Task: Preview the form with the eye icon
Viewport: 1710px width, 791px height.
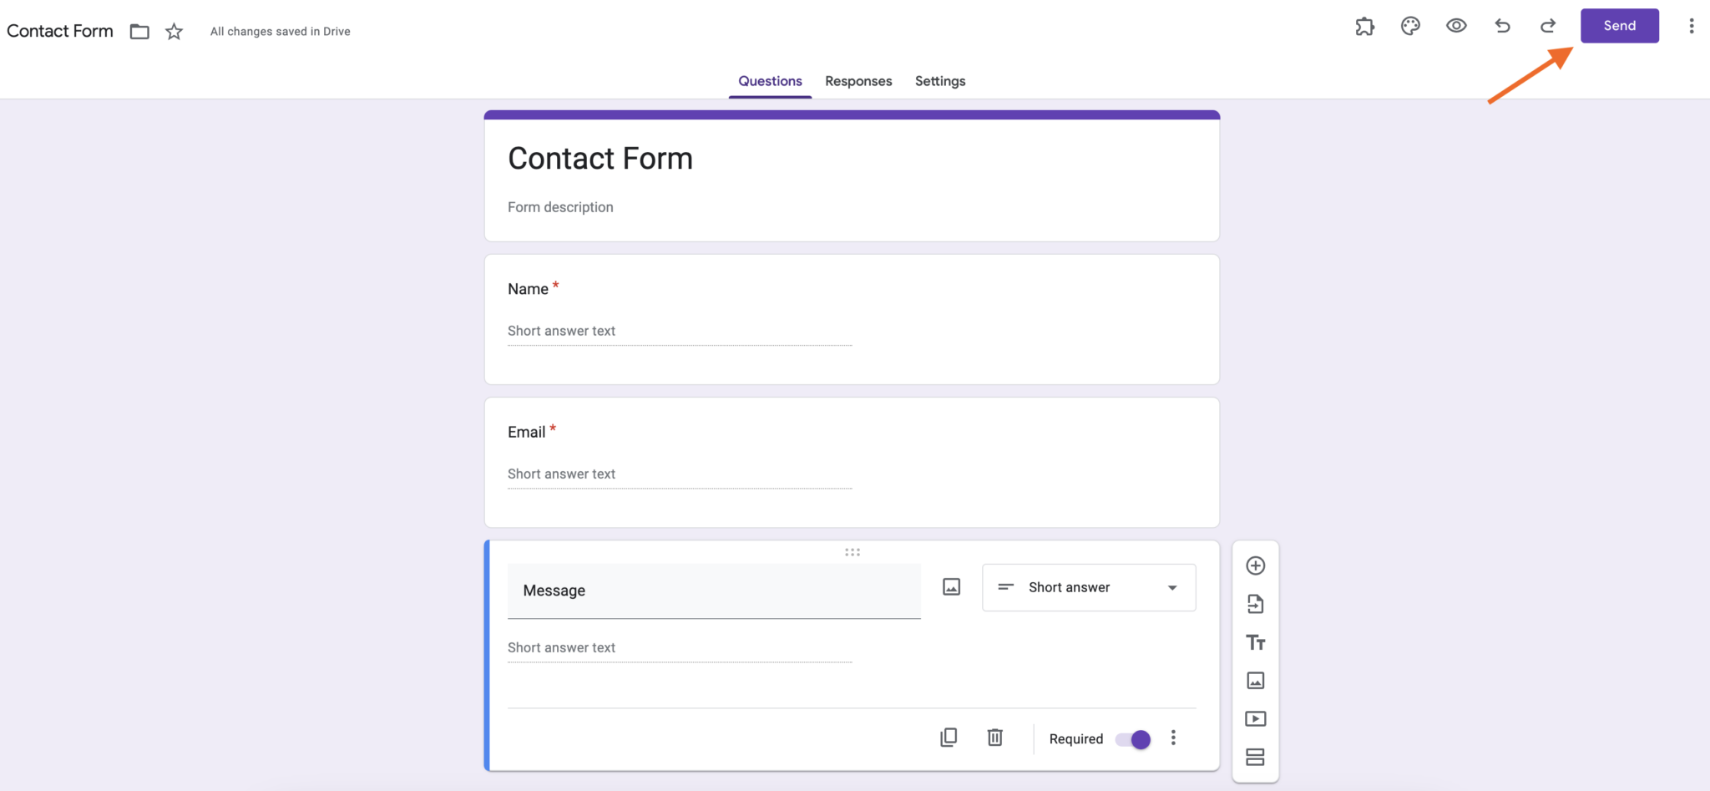Action: [1456, 26]
